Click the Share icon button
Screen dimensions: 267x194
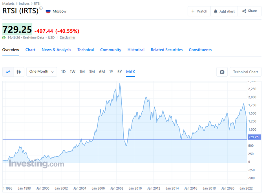244,11
